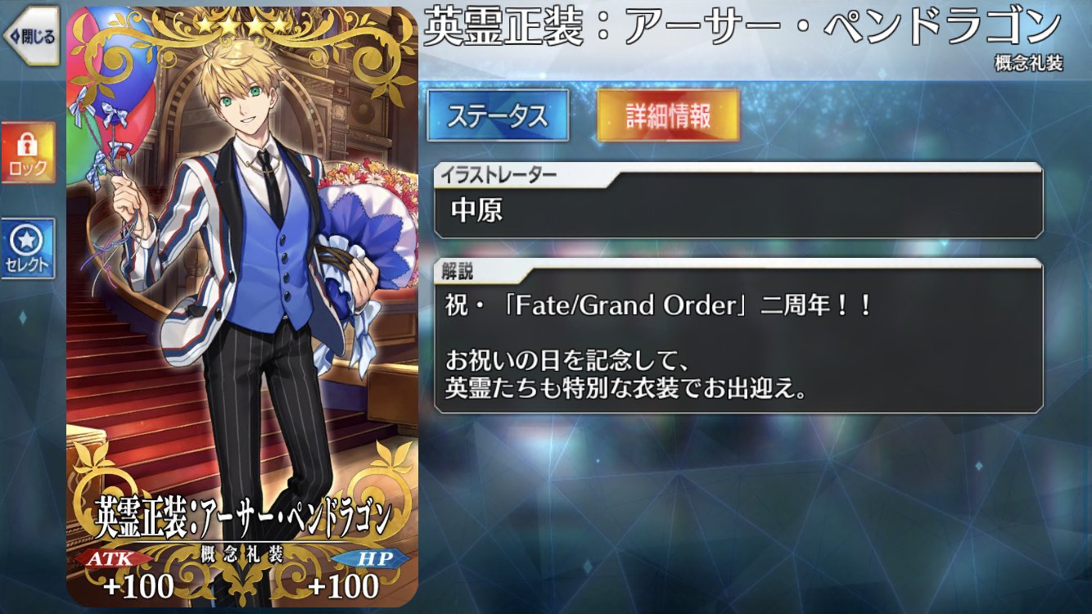The height and width of the screenshot is (614, 1092).
Task: Click the red ATK badge on the card
Action: point(115,559)
